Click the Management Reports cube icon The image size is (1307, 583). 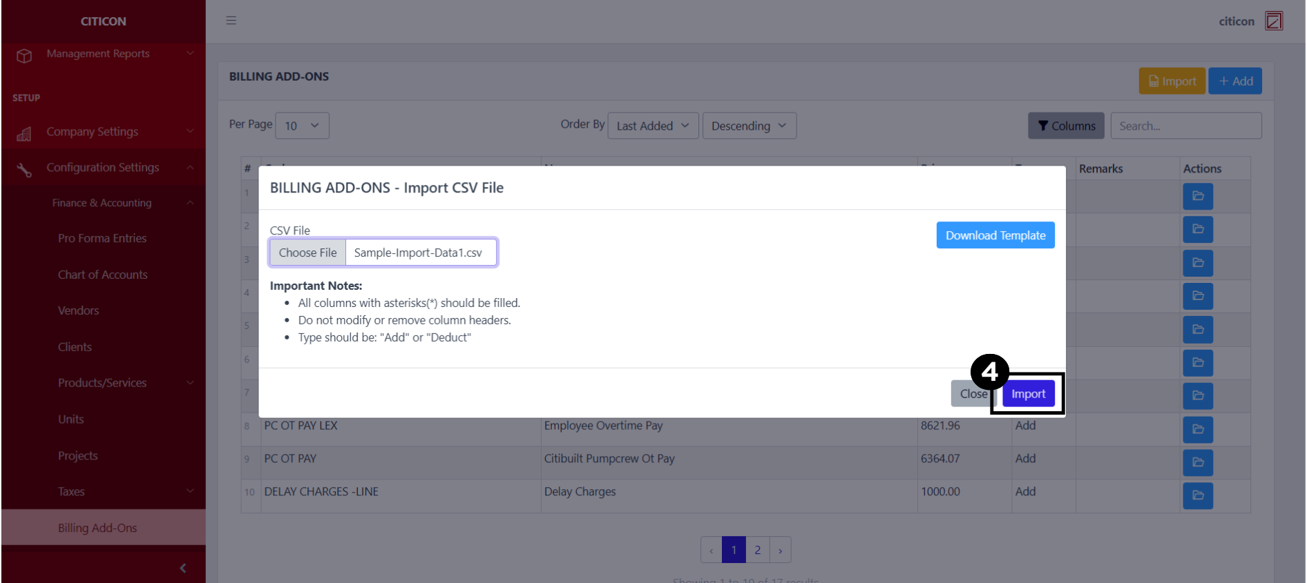point(24,55)
